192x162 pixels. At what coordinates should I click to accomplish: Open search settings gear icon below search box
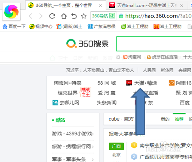(x=118, y=57)
